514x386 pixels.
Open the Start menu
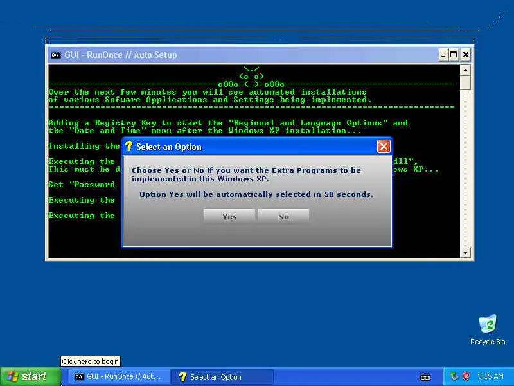[x=30, y=376]
